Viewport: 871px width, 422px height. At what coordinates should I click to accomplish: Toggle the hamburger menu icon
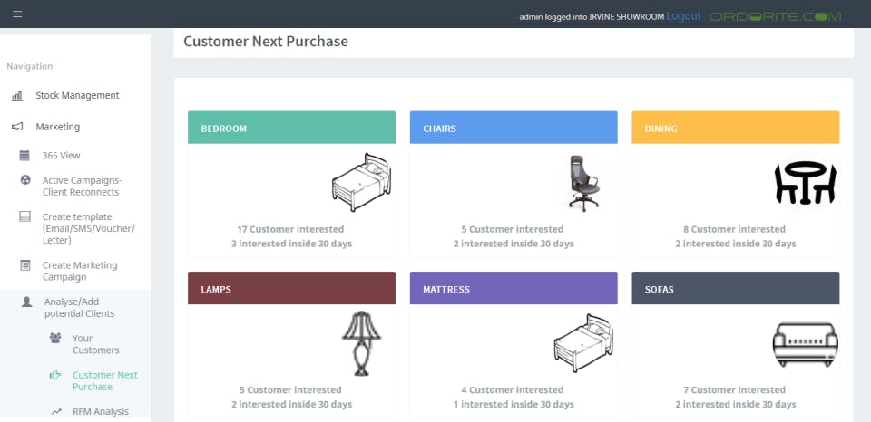pyautogui.click(x=17, y=14)
